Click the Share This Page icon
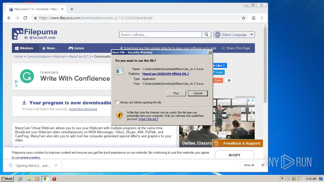This screenshot has width=324, height=182. point(223,48)
